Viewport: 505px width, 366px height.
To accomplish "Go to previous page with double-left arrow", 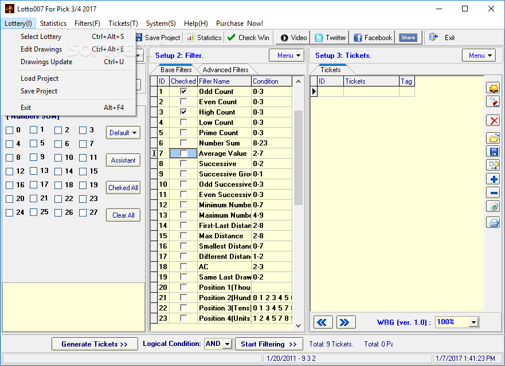I will [x=323, y=322].
